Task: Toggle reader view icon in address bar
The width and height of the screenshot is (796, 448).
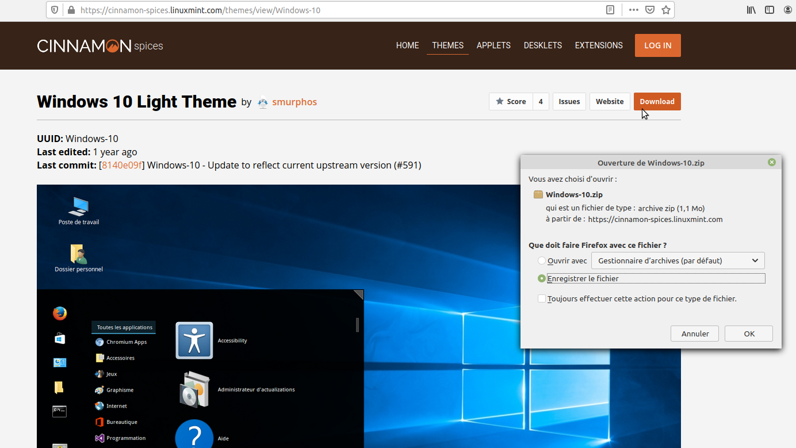Action: click(610, 10)
